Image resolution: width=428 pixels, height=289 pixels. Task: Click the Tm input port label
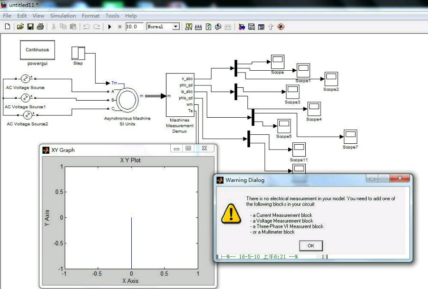[114, 83]
